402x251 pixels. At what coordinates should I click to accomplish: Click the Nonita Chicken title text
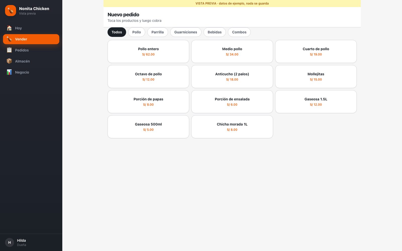pos(34,9)
